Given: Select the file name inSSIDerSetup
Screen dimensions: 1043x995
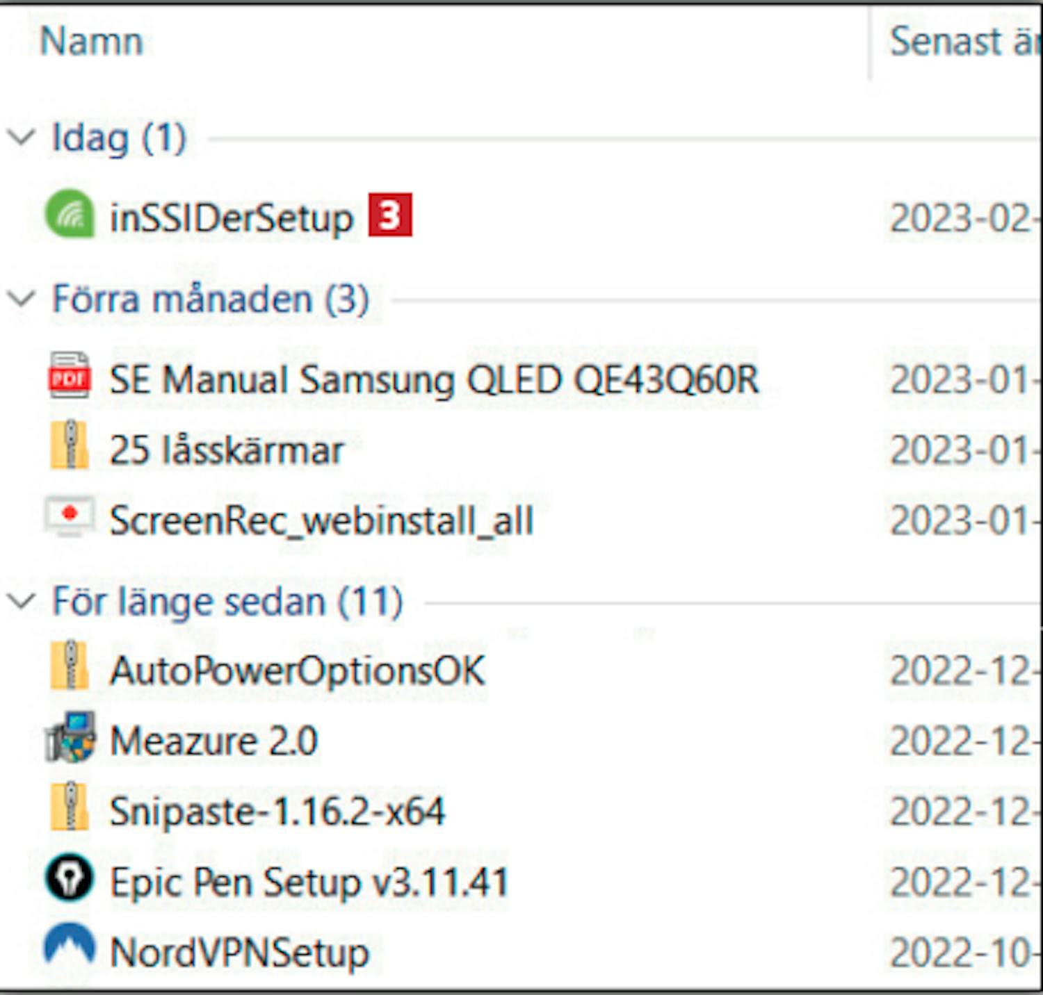Looking at the screenshot, I should tap(232, 218).
